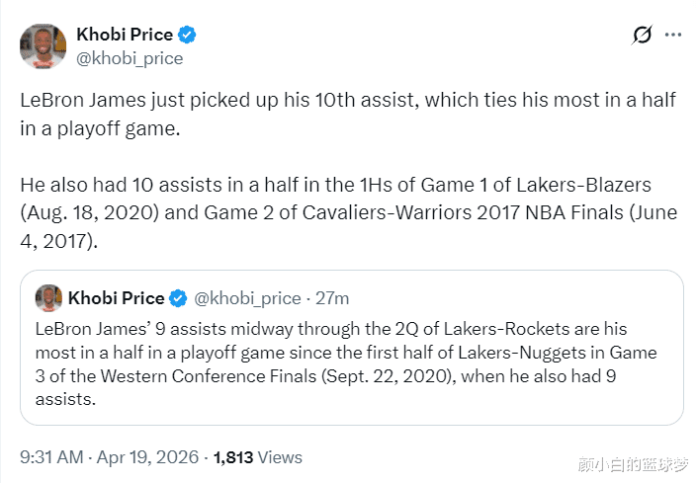Click the Grok slashed-circle icon
Viewport: 697px width, 483px height.
tap(642, 36)
